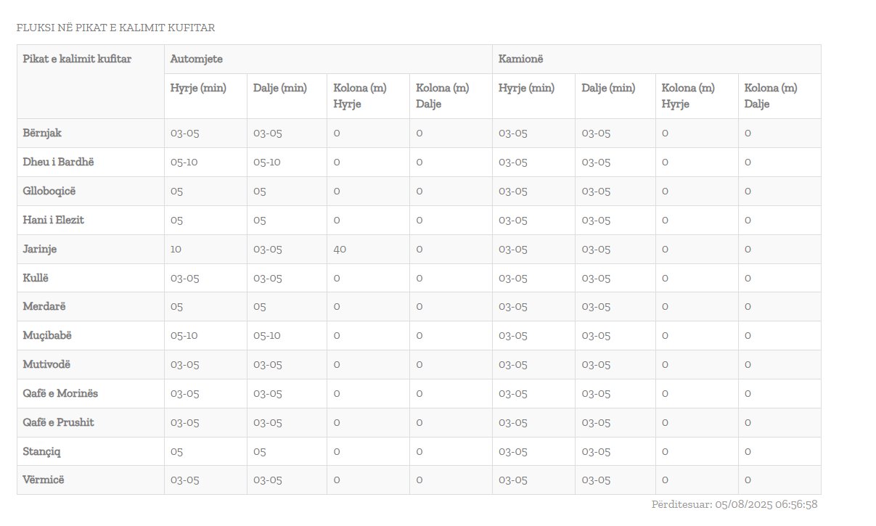Screen dimensions: 876x526
Task: Click the Përditësuar timestamp text
Action: point(734,504)
